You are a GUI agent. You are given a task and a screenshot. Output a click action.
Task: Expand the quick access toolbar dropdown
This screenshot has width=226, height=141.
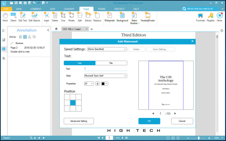coord(47,3)
